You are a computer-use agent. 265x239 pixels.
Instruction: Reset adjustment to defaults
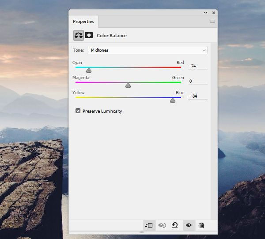175,225
